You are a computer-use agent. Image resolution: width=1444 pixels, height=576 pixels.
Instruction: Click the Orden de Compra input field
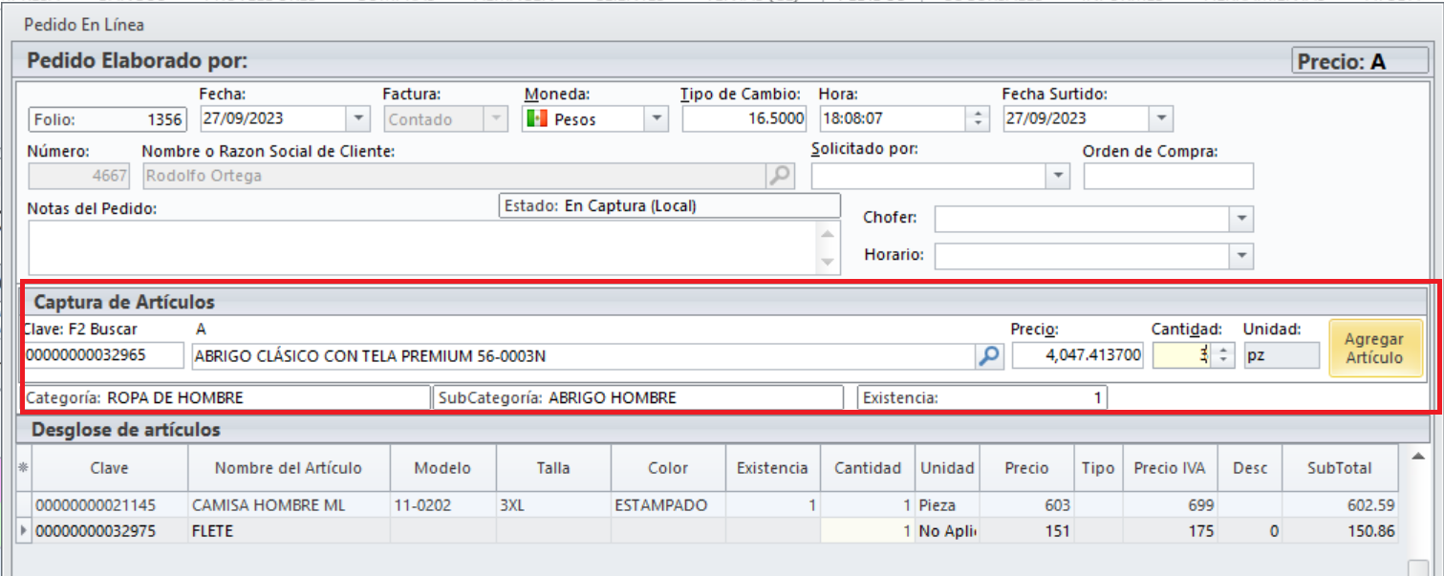point(1168,177)
